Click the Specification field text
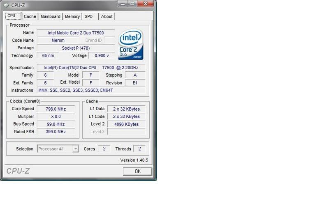 point(91,68)
